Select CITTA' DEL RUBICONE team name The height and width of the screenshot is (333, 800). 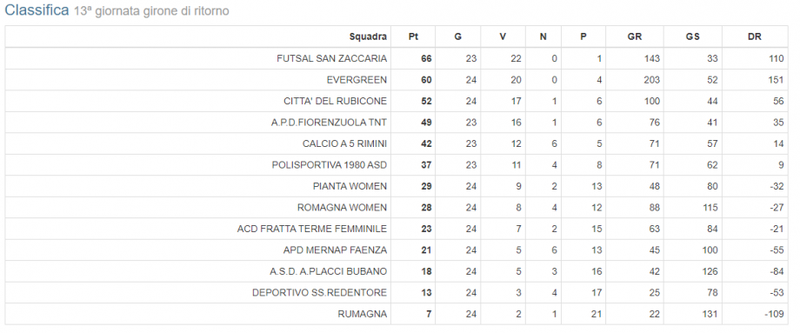pyautogui.click(x=335, y=102)
